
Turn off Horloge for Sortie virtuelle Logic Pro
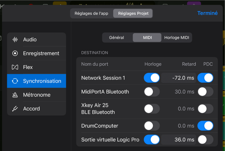(152, 140)
